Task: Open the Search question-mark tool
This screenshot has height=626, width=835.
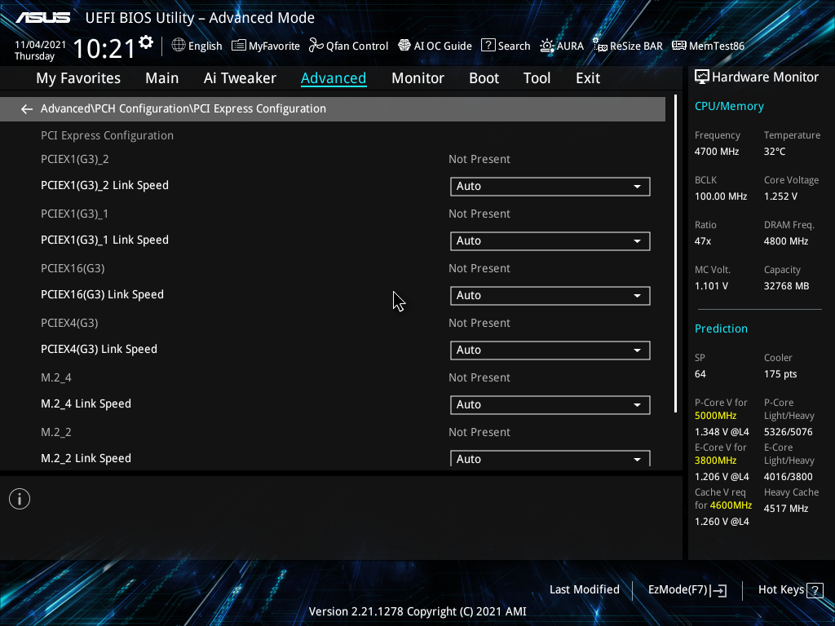Action: 506,46
